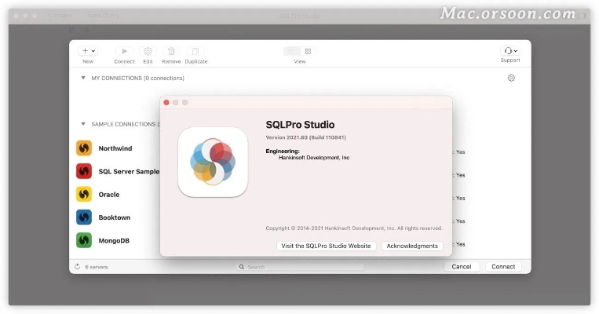
Task: Switch View to grid mode
Action: (308, 51)
